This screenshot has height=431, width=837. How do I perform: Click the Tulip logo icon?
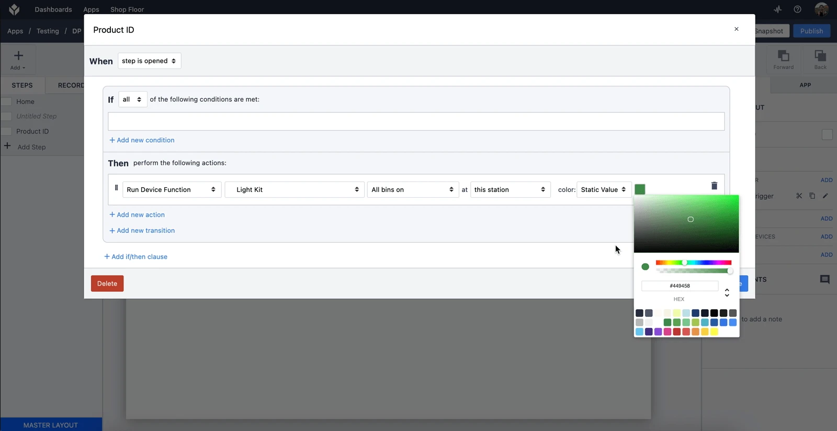[x=14, y=9]
